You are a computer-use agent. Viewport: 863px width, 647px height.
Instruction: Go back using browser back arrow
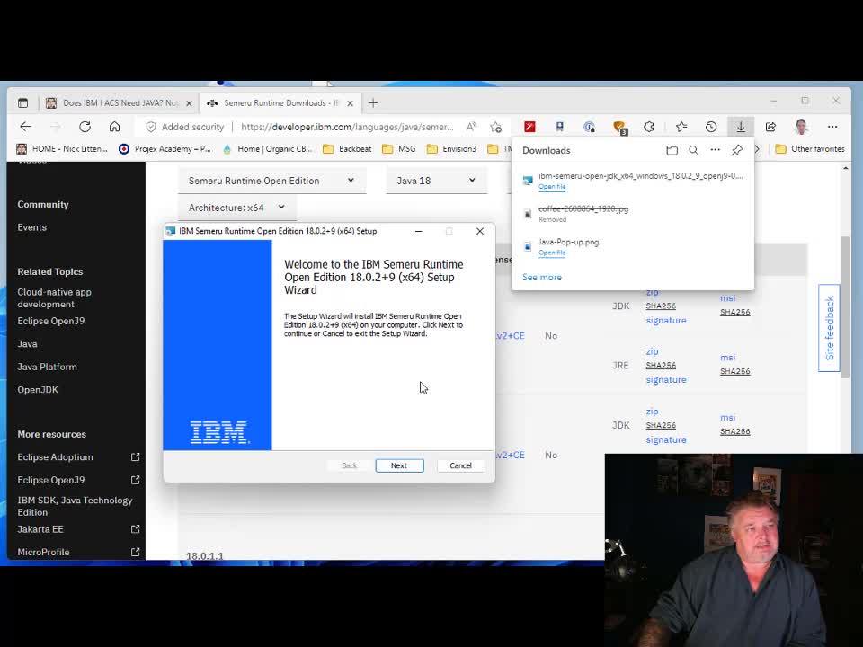click(x=26, y=127)
